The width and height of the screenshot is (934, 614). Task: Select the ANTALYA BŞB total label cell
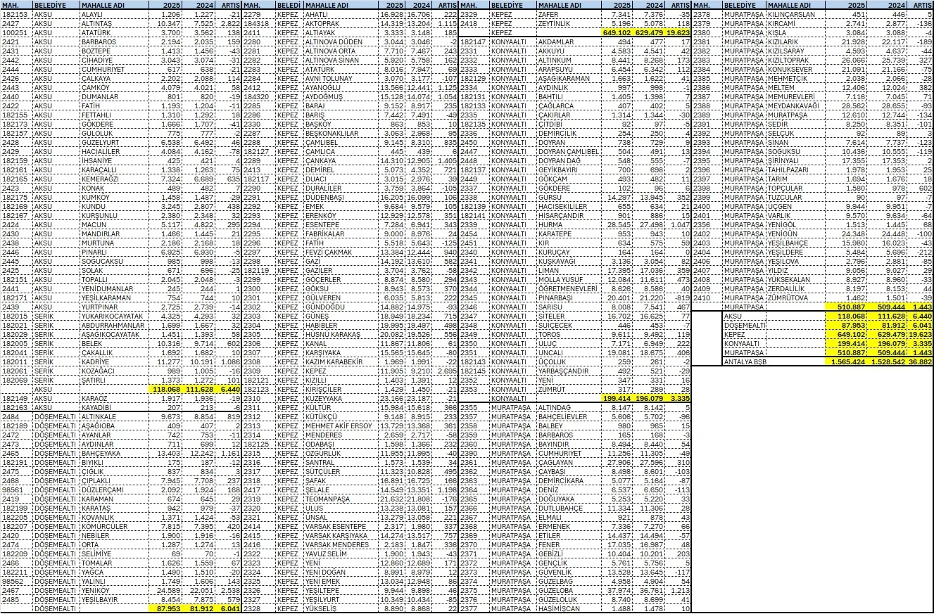tap(772, 362)
